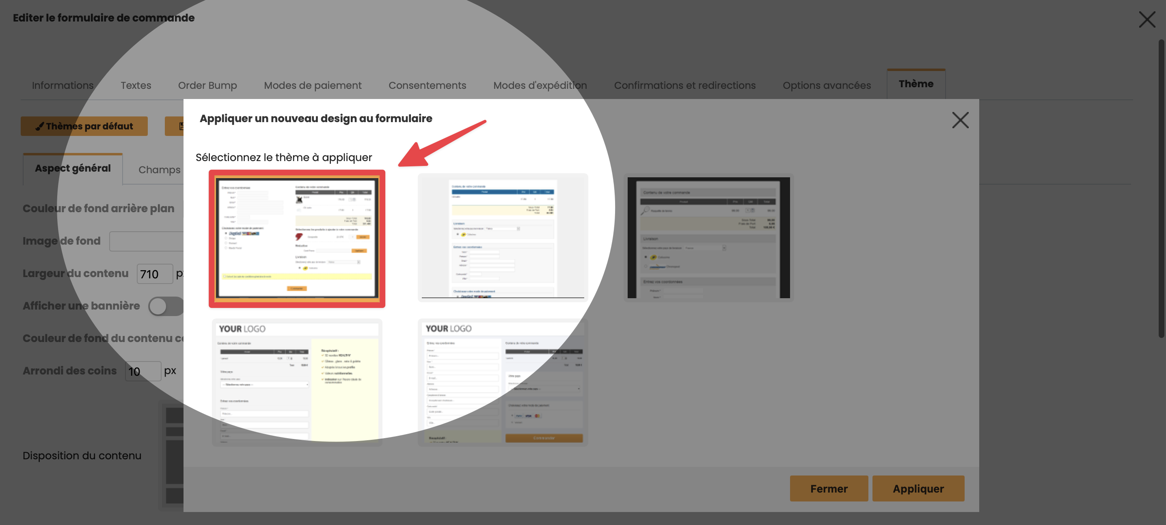
Task: Switch to the Textes tab
Action: pos(136,85)
